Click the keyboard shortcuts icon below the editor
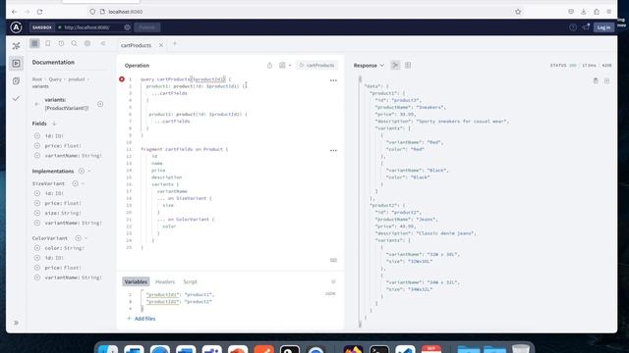Viewport: 629px width, 353px height. click(333, 260)
